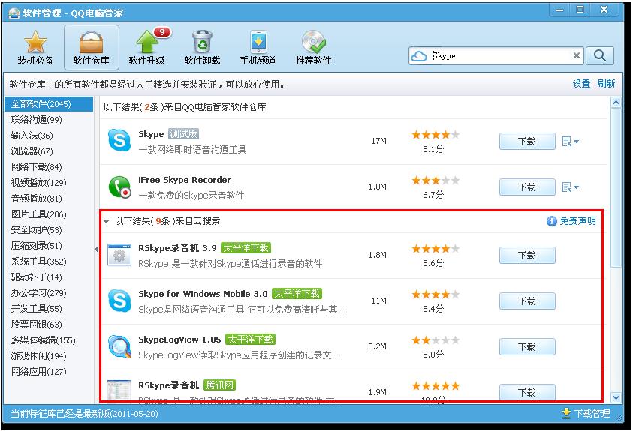Select 音频播放(81) category
Screen dimensions: 633x431
[x=36, y=198]
